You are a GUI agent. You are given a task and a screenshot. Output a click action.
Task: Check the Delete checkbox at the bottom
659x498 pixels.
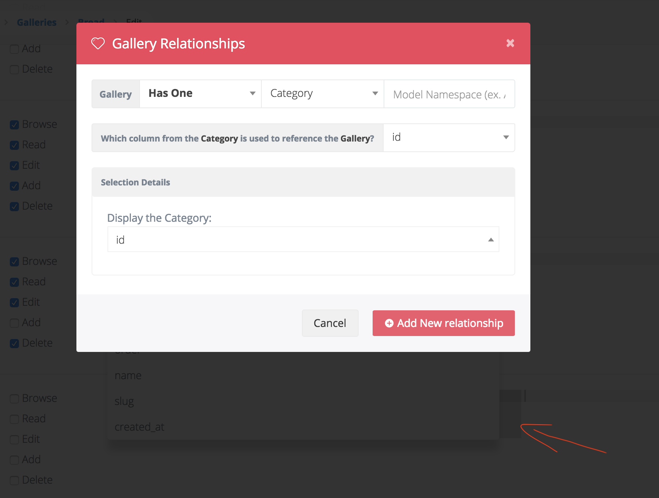[14, 480]
